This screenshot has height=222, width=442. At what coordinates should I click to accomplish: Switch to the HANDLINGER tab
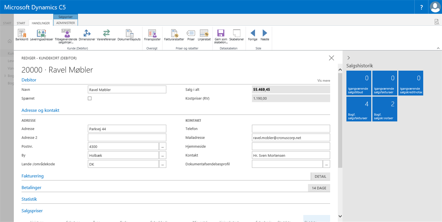pos(41,23)
